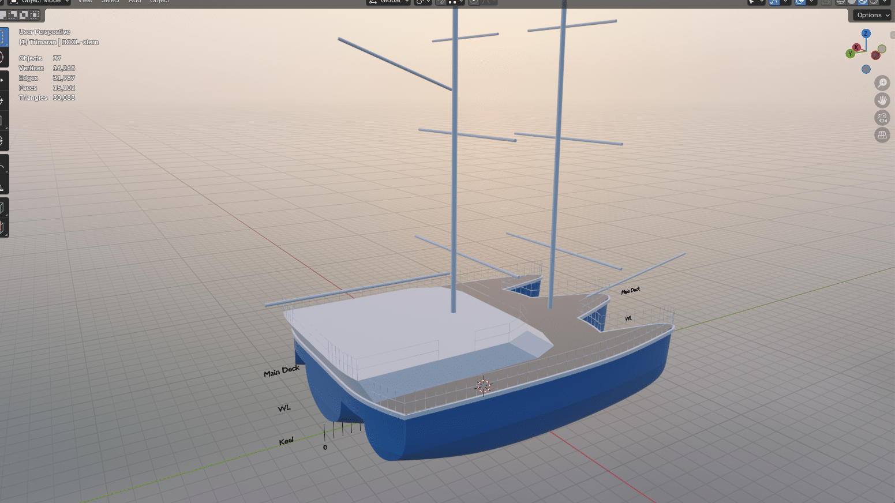895x503 pixels.
Task: Click the Add Cube tool
Action: tap(2, 208)
